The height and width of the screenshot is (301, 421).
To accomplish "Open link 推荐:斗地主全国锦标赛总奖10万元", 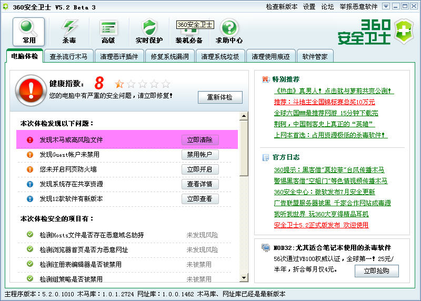I will [x=324, y=102].
